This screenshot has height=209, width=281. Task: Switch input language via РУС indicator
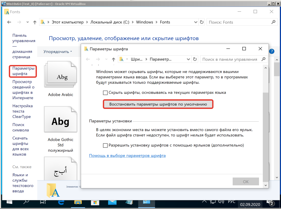tap(232, 202)
